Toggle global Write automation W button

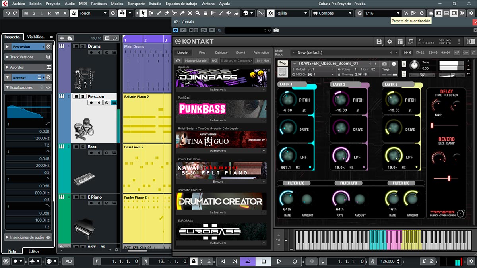57,13
